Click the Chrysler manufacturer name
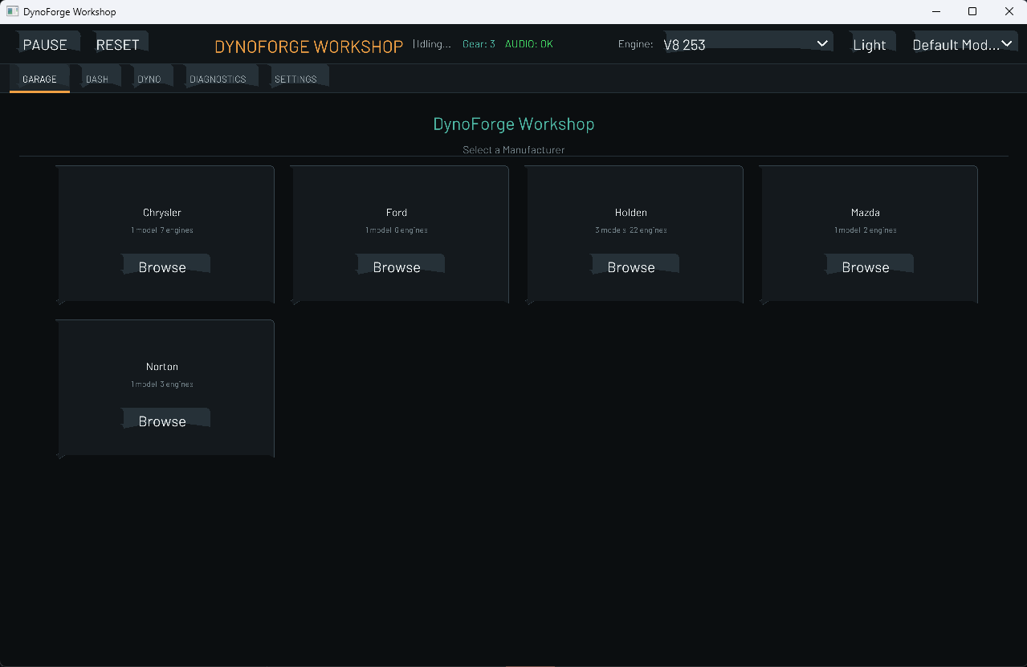 162,213
